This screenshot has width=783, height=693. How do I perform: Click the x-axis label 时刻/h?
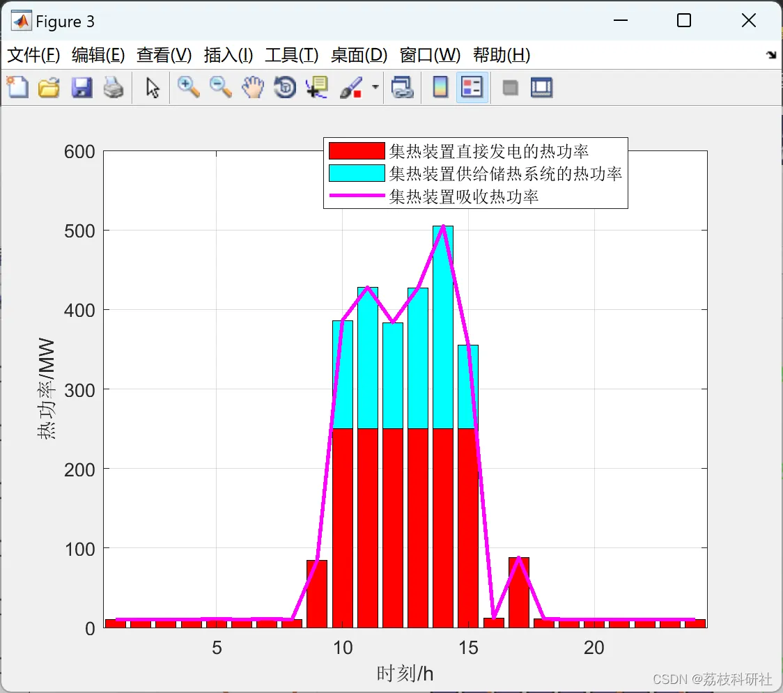[405, 673]
